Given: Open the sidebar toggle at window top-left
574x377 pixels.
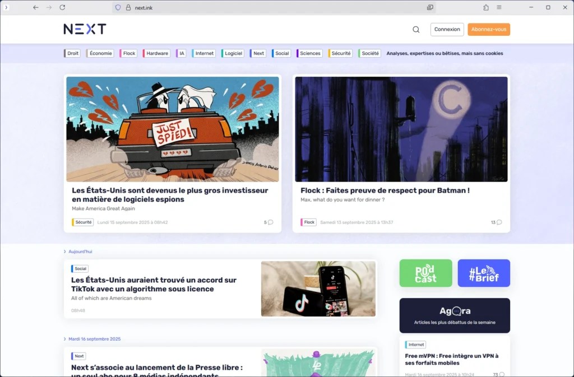Looking at the screenshot, I should click(x=6, y=7).
